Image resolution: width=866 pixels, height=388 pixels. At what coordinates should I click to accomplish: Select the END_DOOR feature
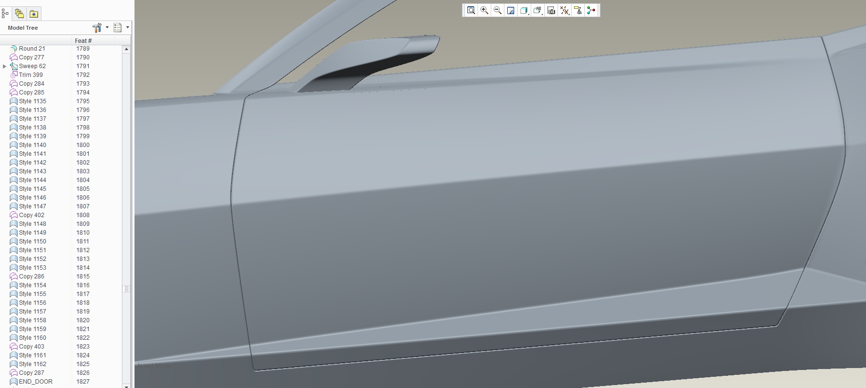click(36, 382)
